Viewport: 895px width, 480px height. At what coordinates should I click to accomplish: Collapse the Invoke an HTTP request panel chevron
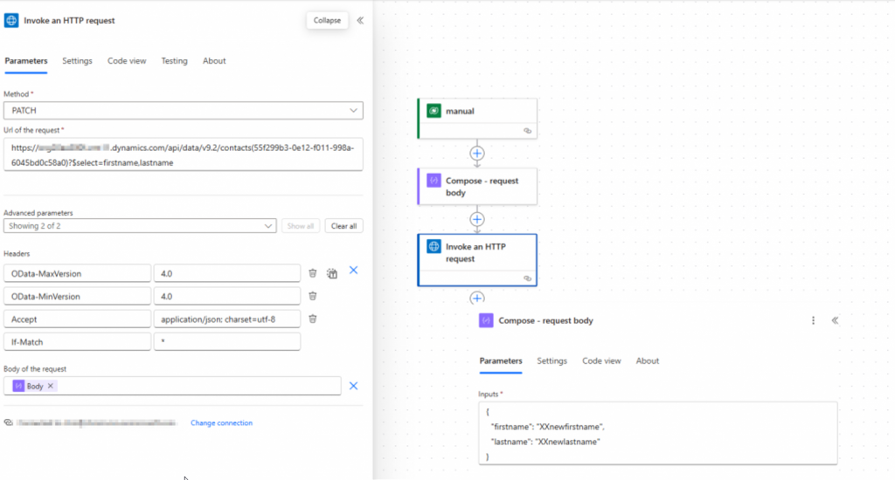[x=360, y=20]
